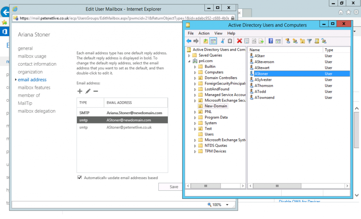361x219 pixels.
Task: Open the Action menu
Action: [x=204, y=33]
